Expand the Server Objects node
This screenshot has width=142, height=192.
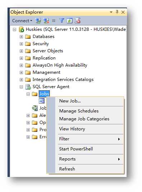(x=21, y=51)
